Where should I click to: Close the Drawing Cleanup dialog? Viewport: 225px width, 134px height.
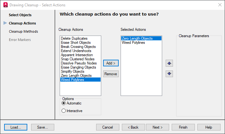(220, 5)
